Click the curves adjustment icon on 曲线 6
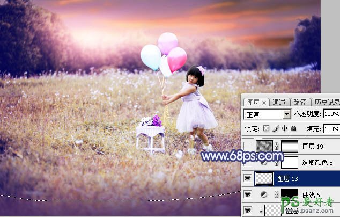Image resolution: width=340 pixels, height=217 pixels. pos(263,195)
